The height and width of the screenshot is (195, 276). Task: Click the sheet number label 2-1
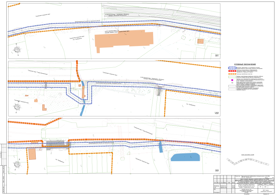217,56
